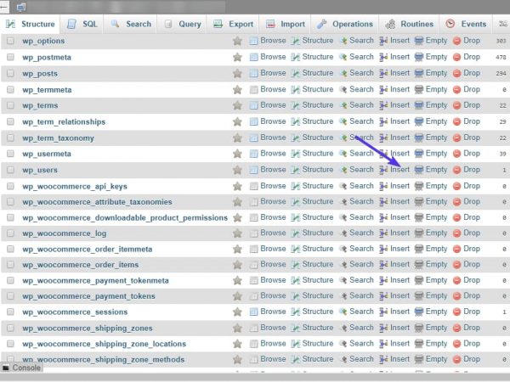The height and width of the screenshot is (382, 510).
Task: Check the wp_options table checkbox
Action: (x=10, y=41)
